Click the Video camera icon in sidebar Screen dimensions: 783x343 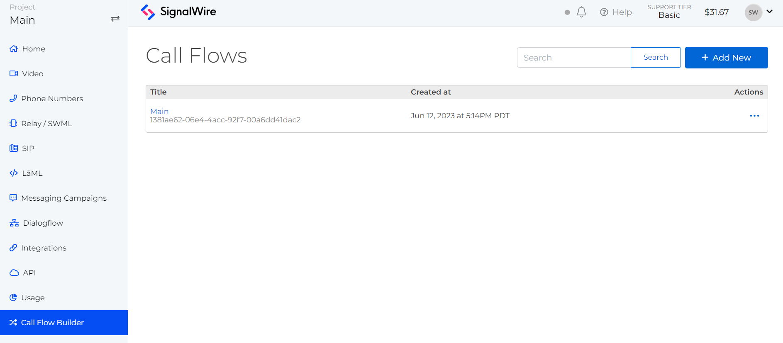click(x=14, y=73)
